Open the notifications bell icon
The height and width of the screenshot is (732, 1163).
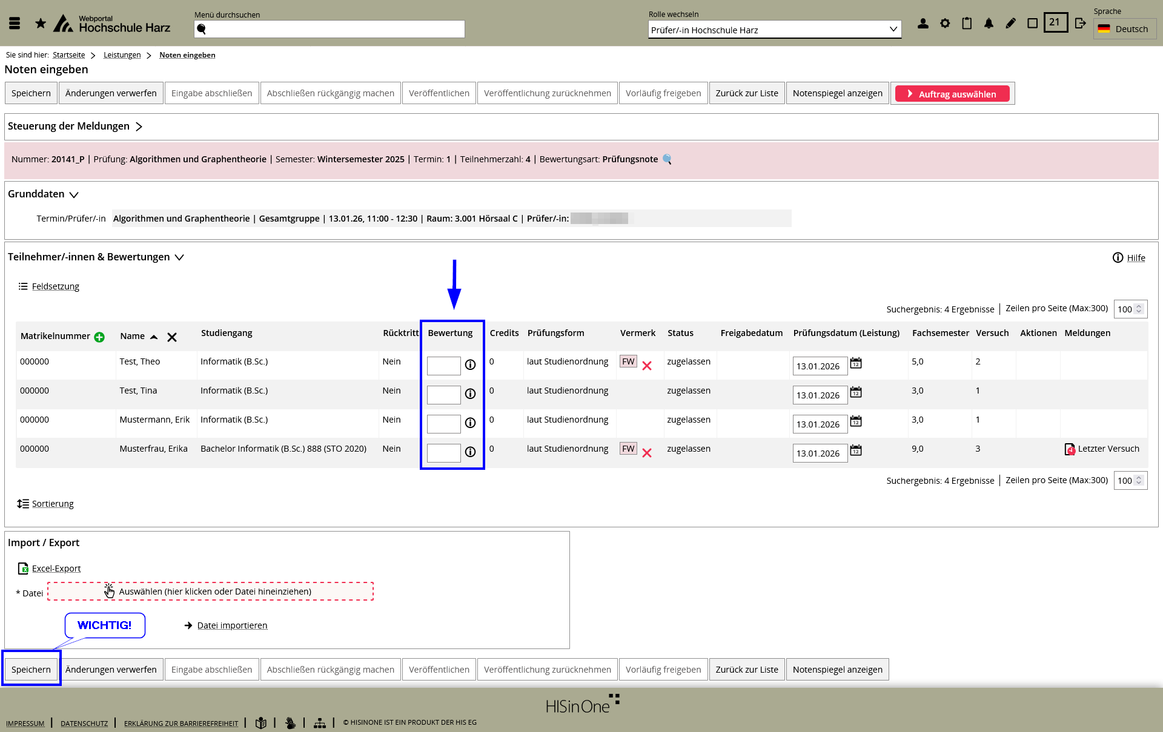click(989, 24)
